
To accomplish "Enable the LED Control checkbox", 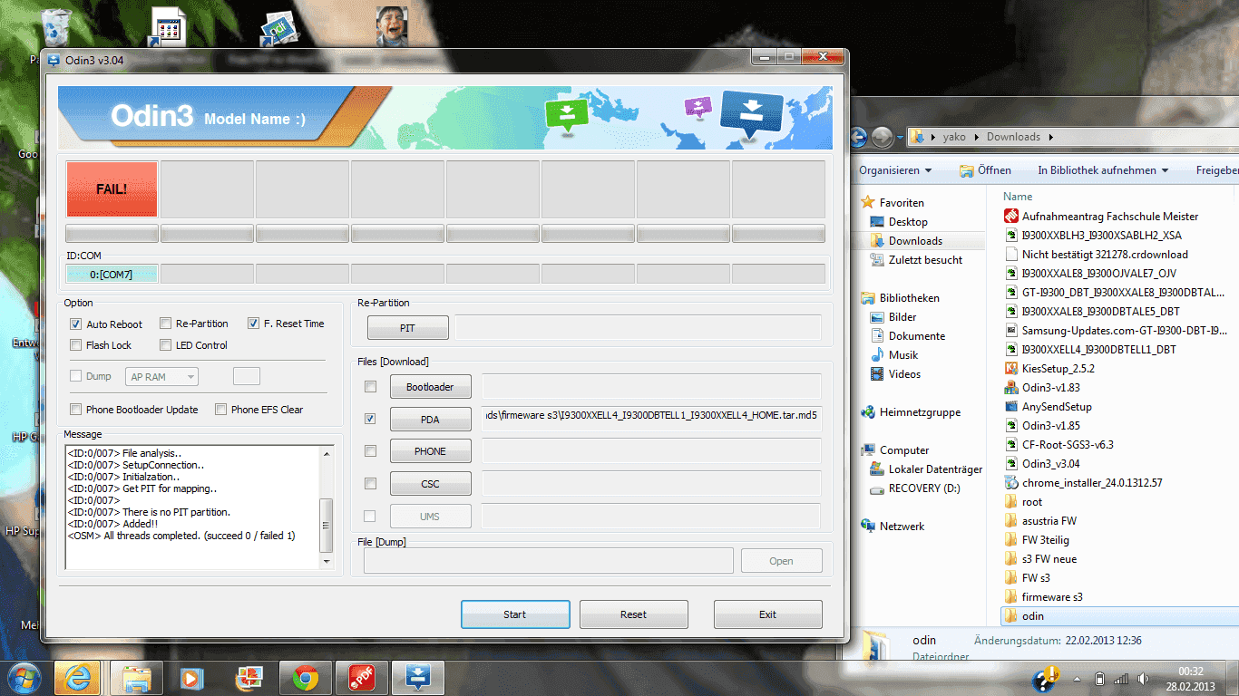I will [166, 345].
